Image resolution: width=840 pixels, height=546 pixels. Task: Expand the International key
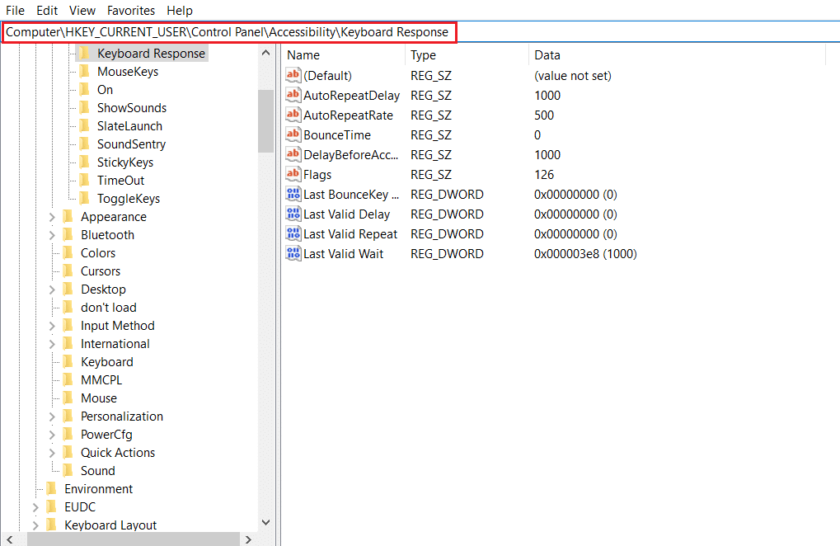tap(52, 344)
